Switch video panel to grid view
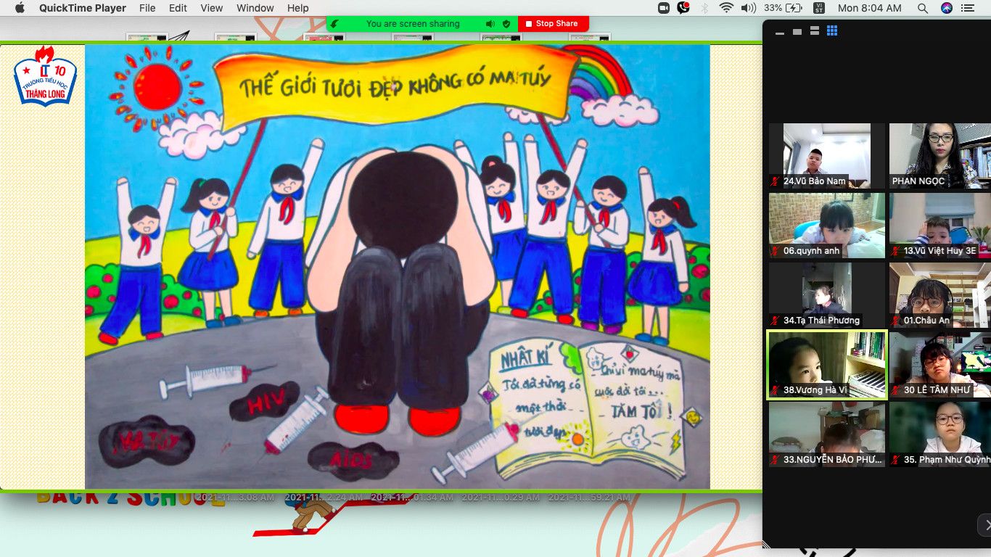The image size is (991, 557). coord(832,31)
